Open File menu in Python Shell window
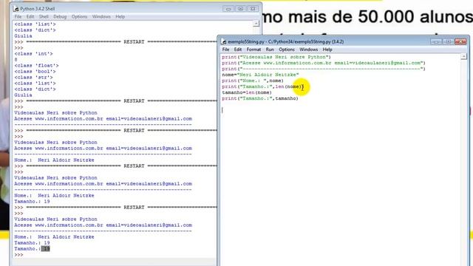473x266 pixels. pyautogui.click(x=18, y=16)
